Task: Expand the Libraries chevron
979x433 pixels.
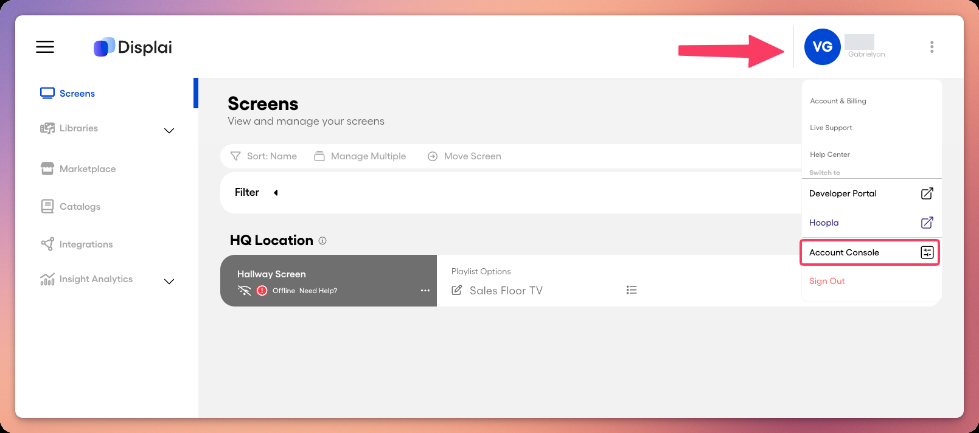Action: point(169,131)
